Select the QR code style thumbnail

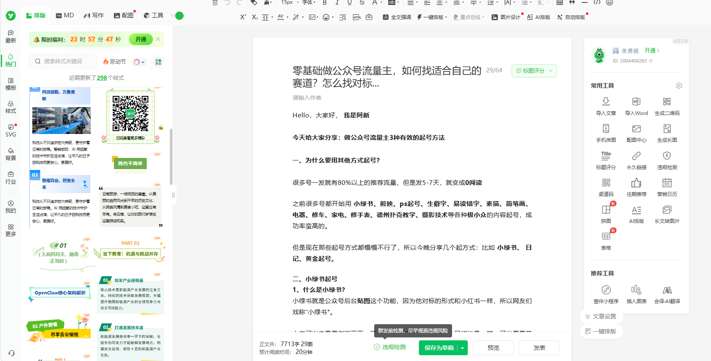pos(131,117)
